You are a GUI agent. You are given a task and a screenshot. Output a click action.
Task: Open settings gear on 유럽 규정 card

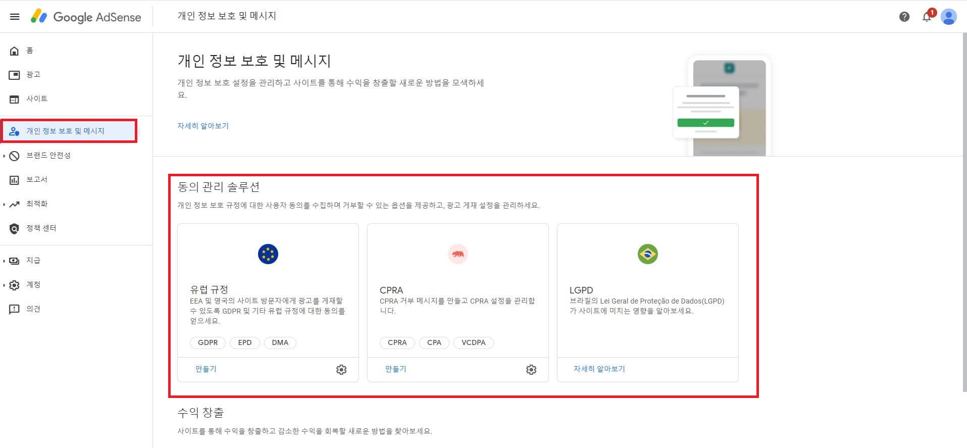[341, 370]
